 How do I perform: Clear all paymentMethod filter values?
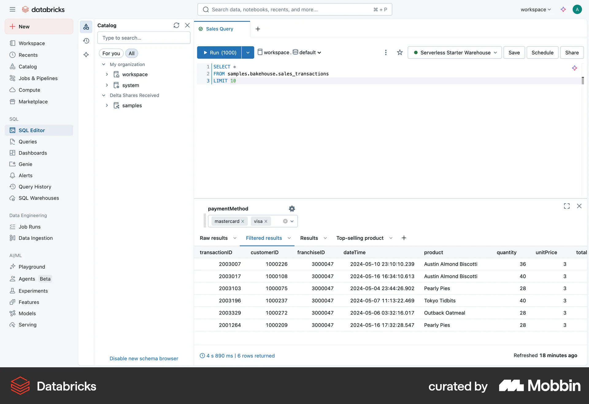285,221
